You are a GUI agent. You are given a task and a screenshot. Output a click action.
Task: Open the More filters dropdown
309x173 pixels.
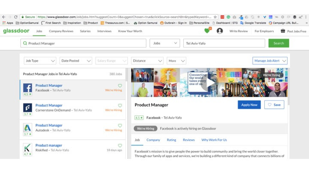176,61
